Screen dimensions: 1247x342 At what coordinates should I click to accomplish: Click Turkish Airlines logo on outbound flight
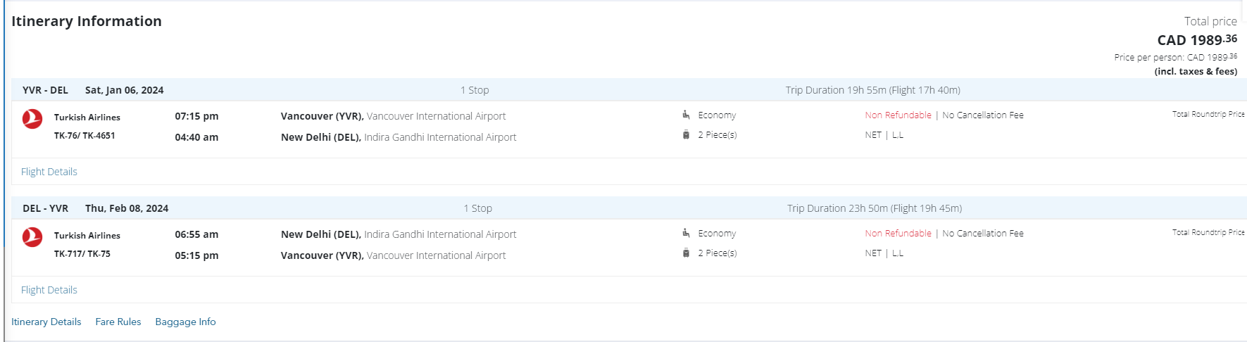point(32,119)
